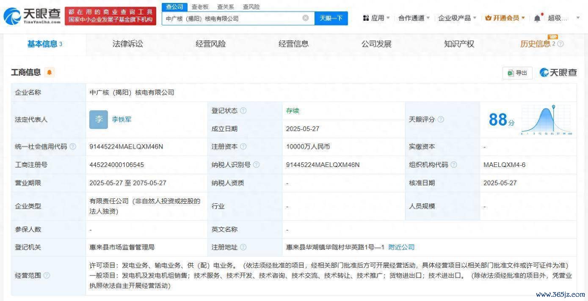Click the 有限责任公司 enterprise type text

[145, 206]
